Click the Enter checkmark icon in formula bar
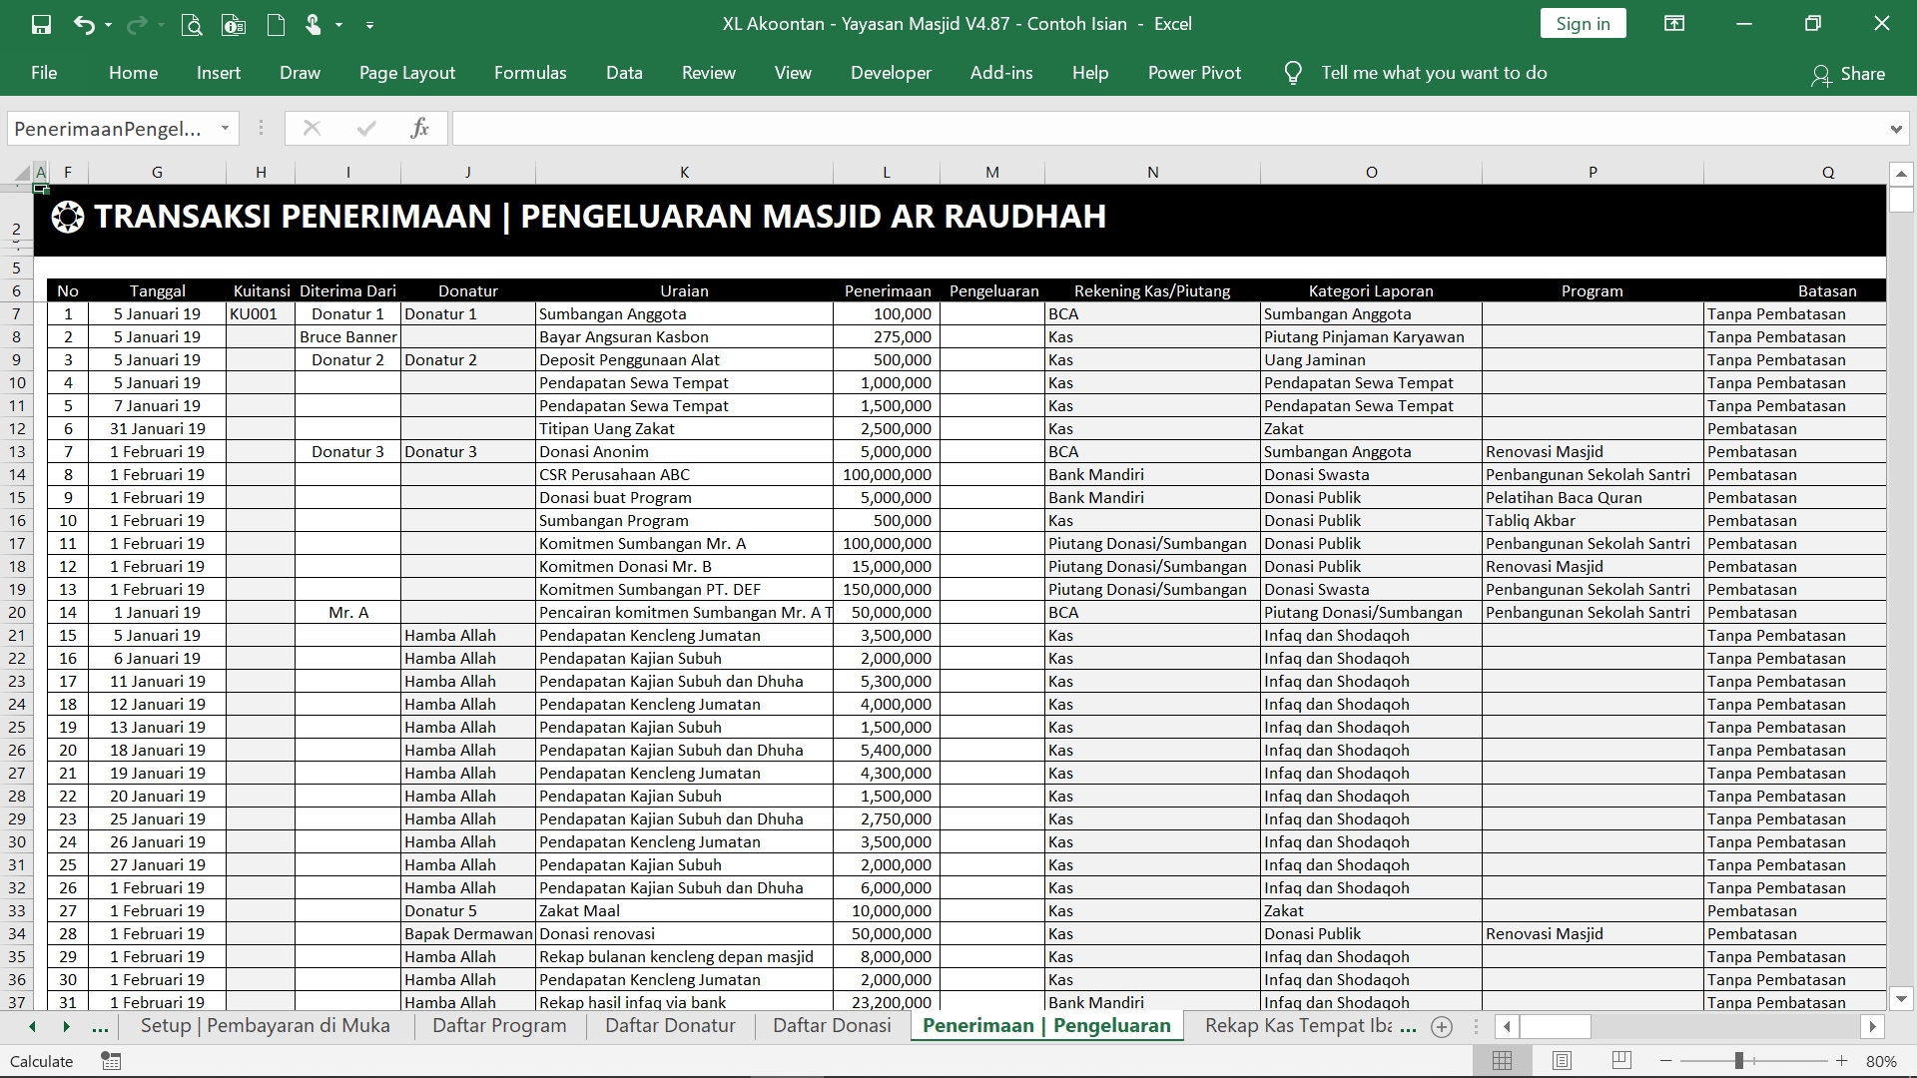1917x1078 pixels. coord(366,128)
